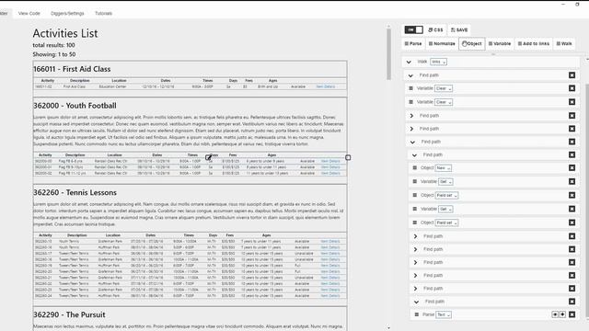Add a Variable step from toolbar
589x331 pixels.
(x=500, y=43)
